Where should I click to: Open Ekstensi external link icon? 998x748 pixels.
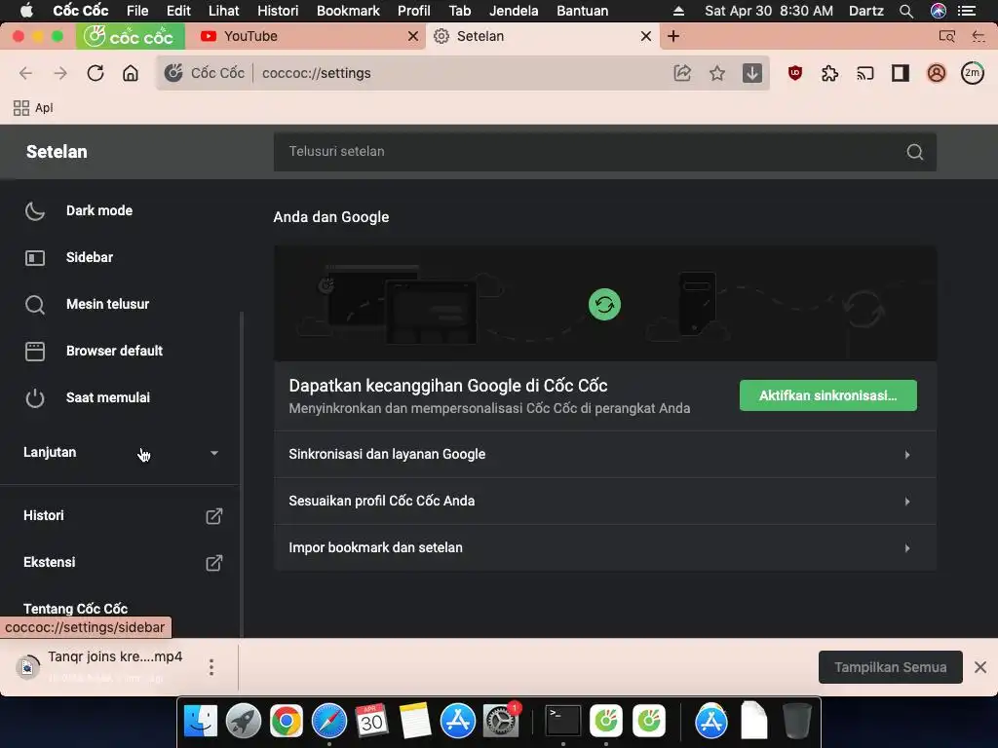[x=213, y=563]
